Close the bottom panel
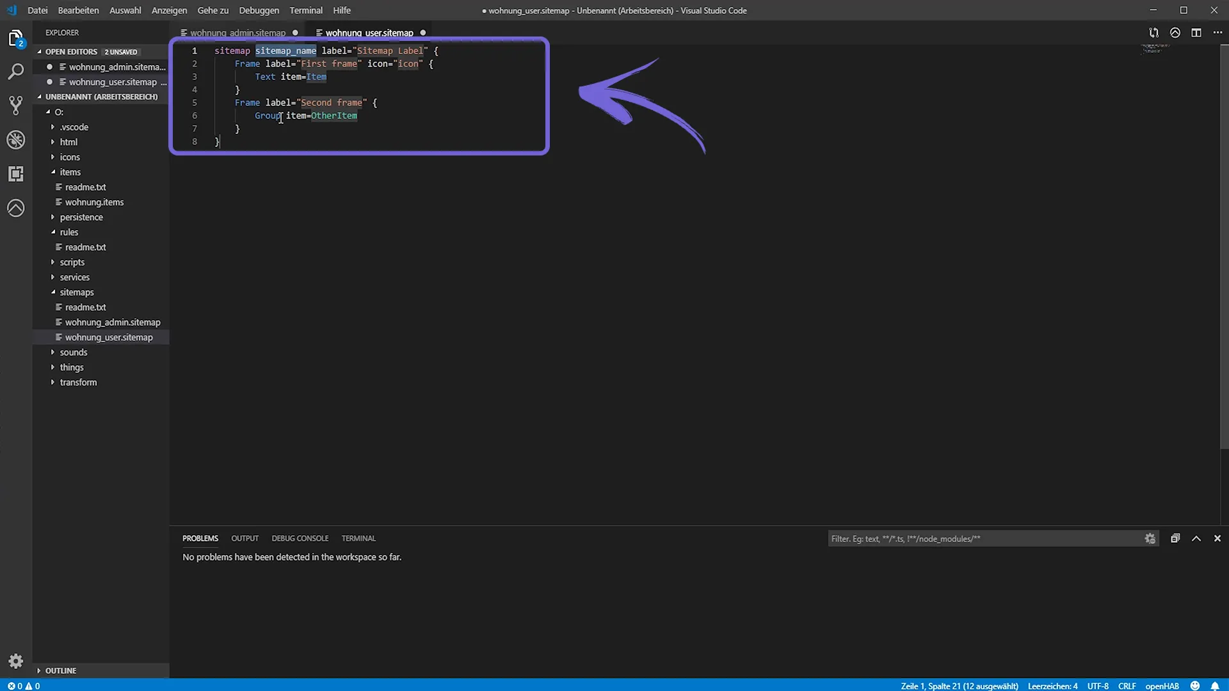This screenshot has width=1229, height=691. (1217, 539)
